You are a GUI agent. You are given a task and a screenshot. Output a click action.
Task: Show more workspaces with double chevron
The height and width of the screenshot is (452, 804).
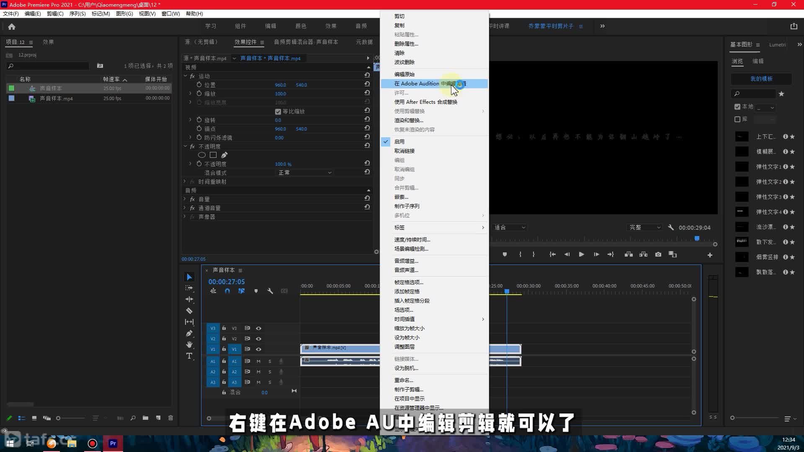tap(602, 26)
